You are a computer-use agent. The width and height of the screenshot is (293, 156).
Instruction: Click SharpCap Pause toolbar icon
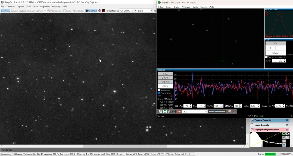click(64, 11)
